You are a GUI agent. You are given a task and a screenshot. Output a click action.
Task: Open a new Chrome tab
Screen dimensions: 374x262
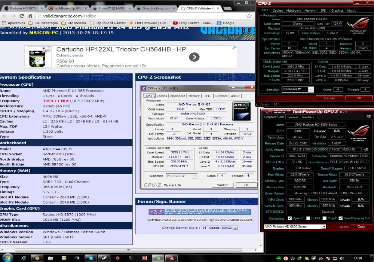[x=227, y=8]
